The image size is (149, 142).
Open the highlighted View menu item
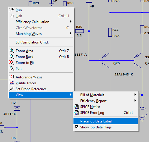click(41, 95)
